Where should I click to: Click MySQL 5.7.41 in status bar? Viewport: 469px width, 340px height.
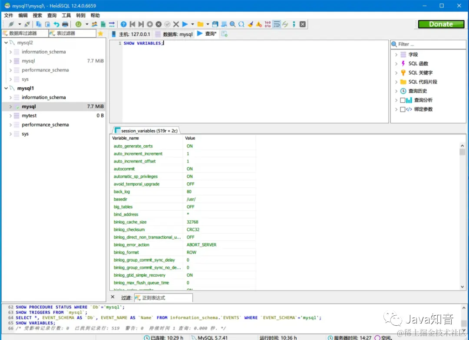point(212,337)
